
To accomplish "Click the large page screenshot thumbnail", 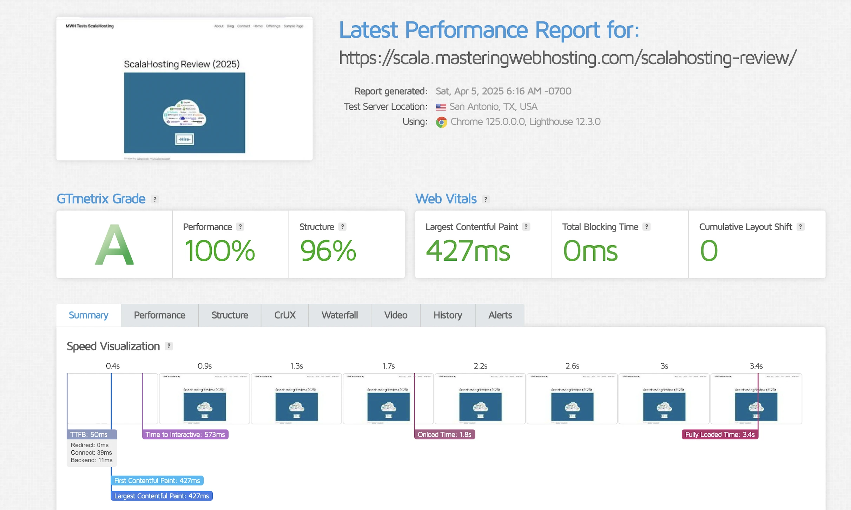I will (184, 88).
